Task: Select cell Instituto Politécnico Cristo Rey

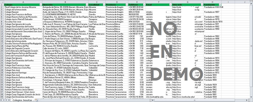Action: [x=23, y=68]
